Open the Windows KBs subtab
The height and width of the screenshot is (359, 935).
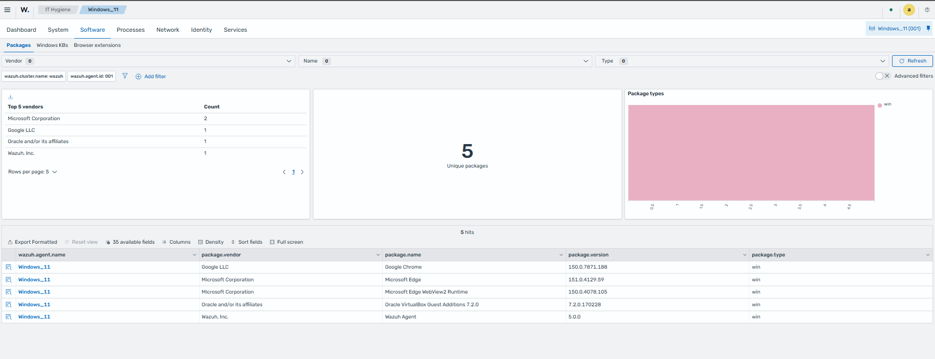coord(52,45)
